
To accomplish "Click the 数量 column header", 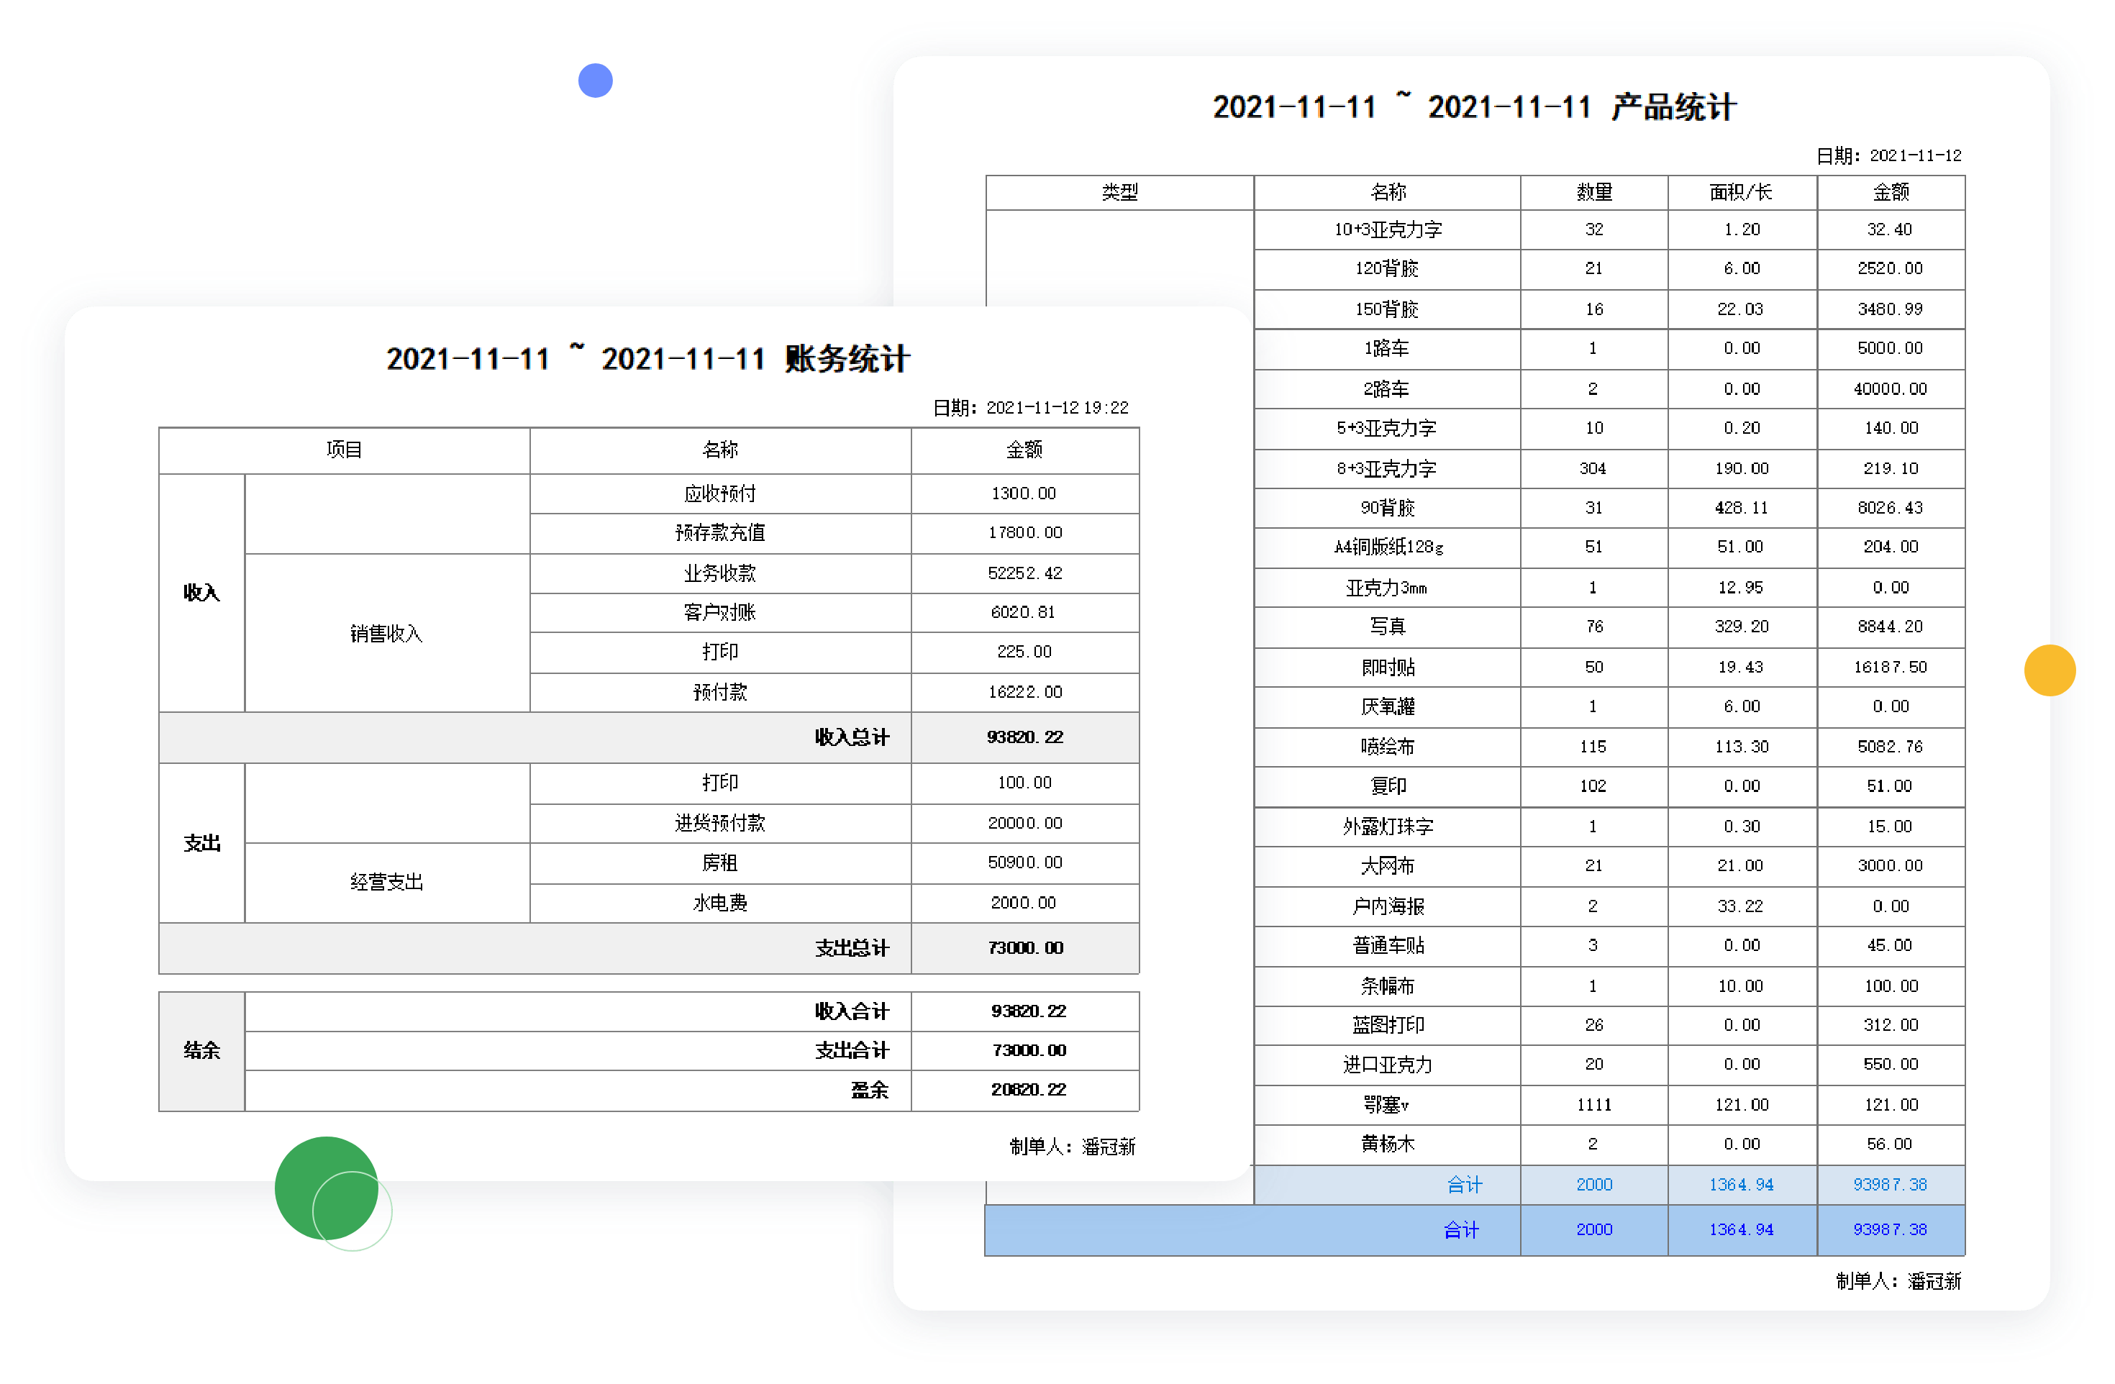I will point(1594,192).
